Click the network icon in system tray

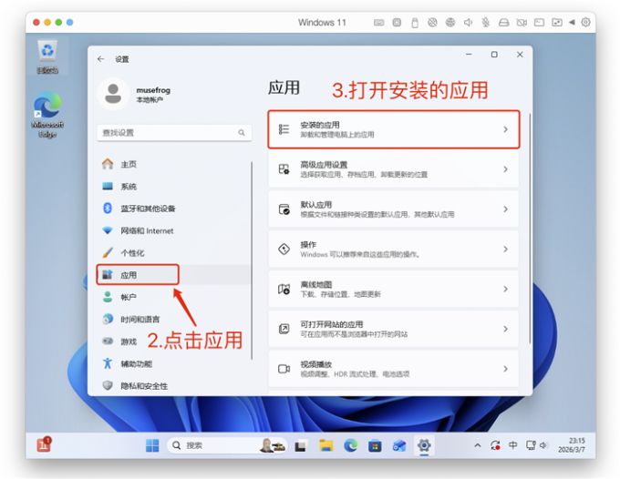coord(531,445)
